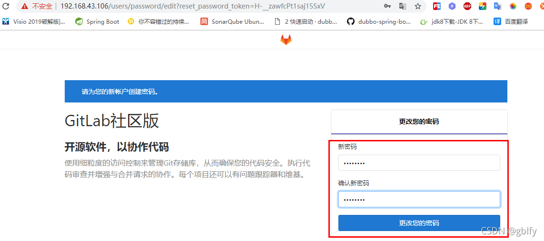Open the SonarQube Ubuntu bookmark
The height and width of the screenshot is (241, 544).
click(x=232, y=21)
